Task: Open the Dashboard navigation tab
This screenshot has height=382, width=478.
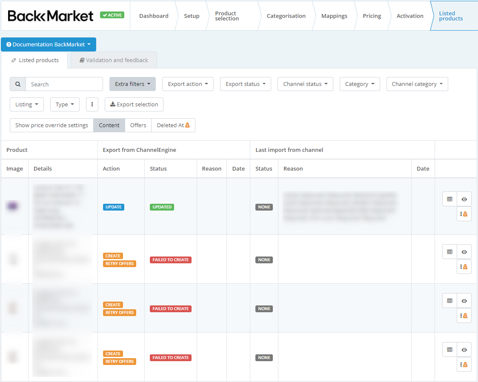Action: pyautogui.click(x=154, y=16)
